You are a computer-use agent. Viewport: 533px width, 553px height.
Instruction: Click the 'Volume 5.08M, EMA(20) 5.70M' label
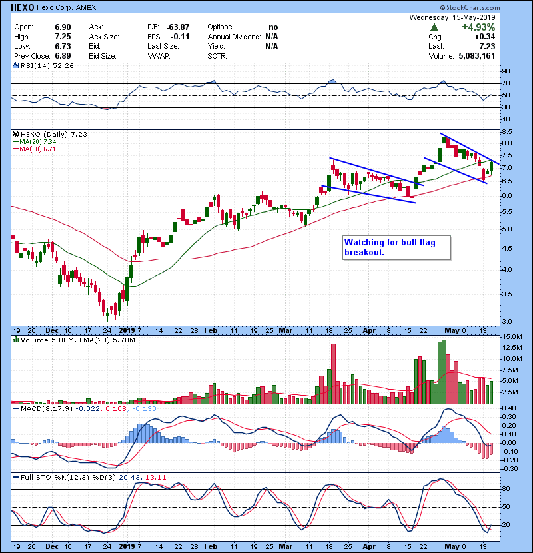point(77,340)
